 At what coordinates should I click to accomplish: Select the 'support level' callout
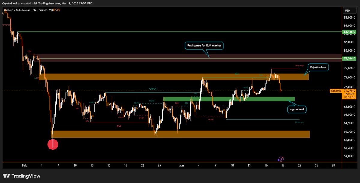297,110
